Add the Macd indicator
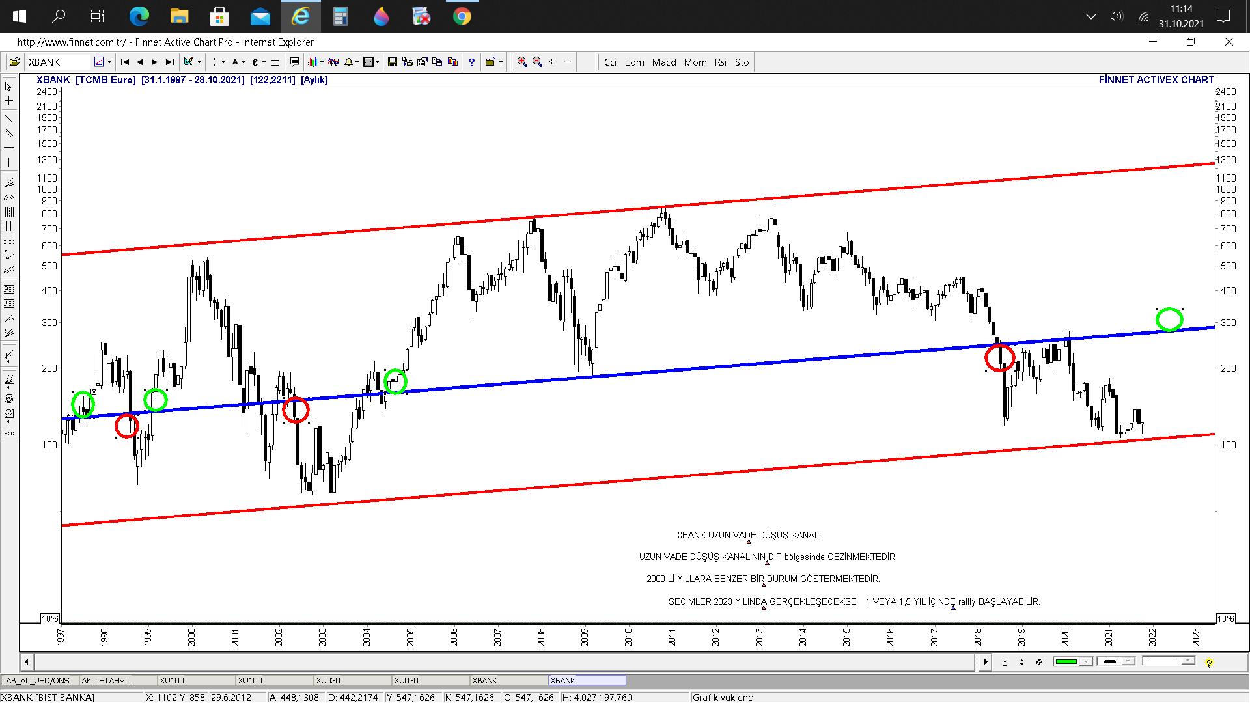The width and height of the screenshot is (1250, 703). [x=664, y=62]
